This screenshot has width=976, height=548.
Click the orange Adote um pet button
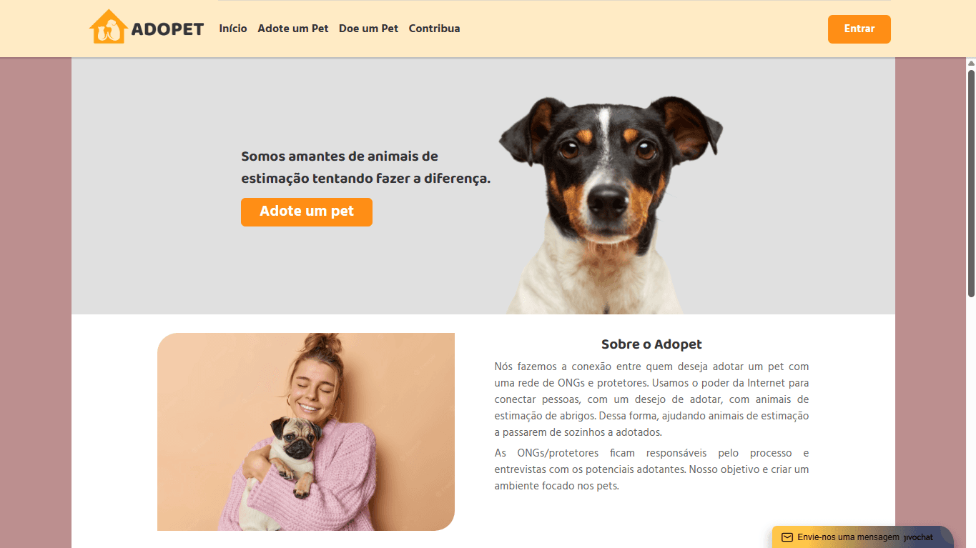307,212
